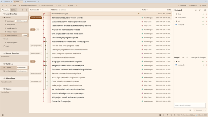Select the dark-mode branch
Viewport: 208px width, 117px height.
point(14,25)
